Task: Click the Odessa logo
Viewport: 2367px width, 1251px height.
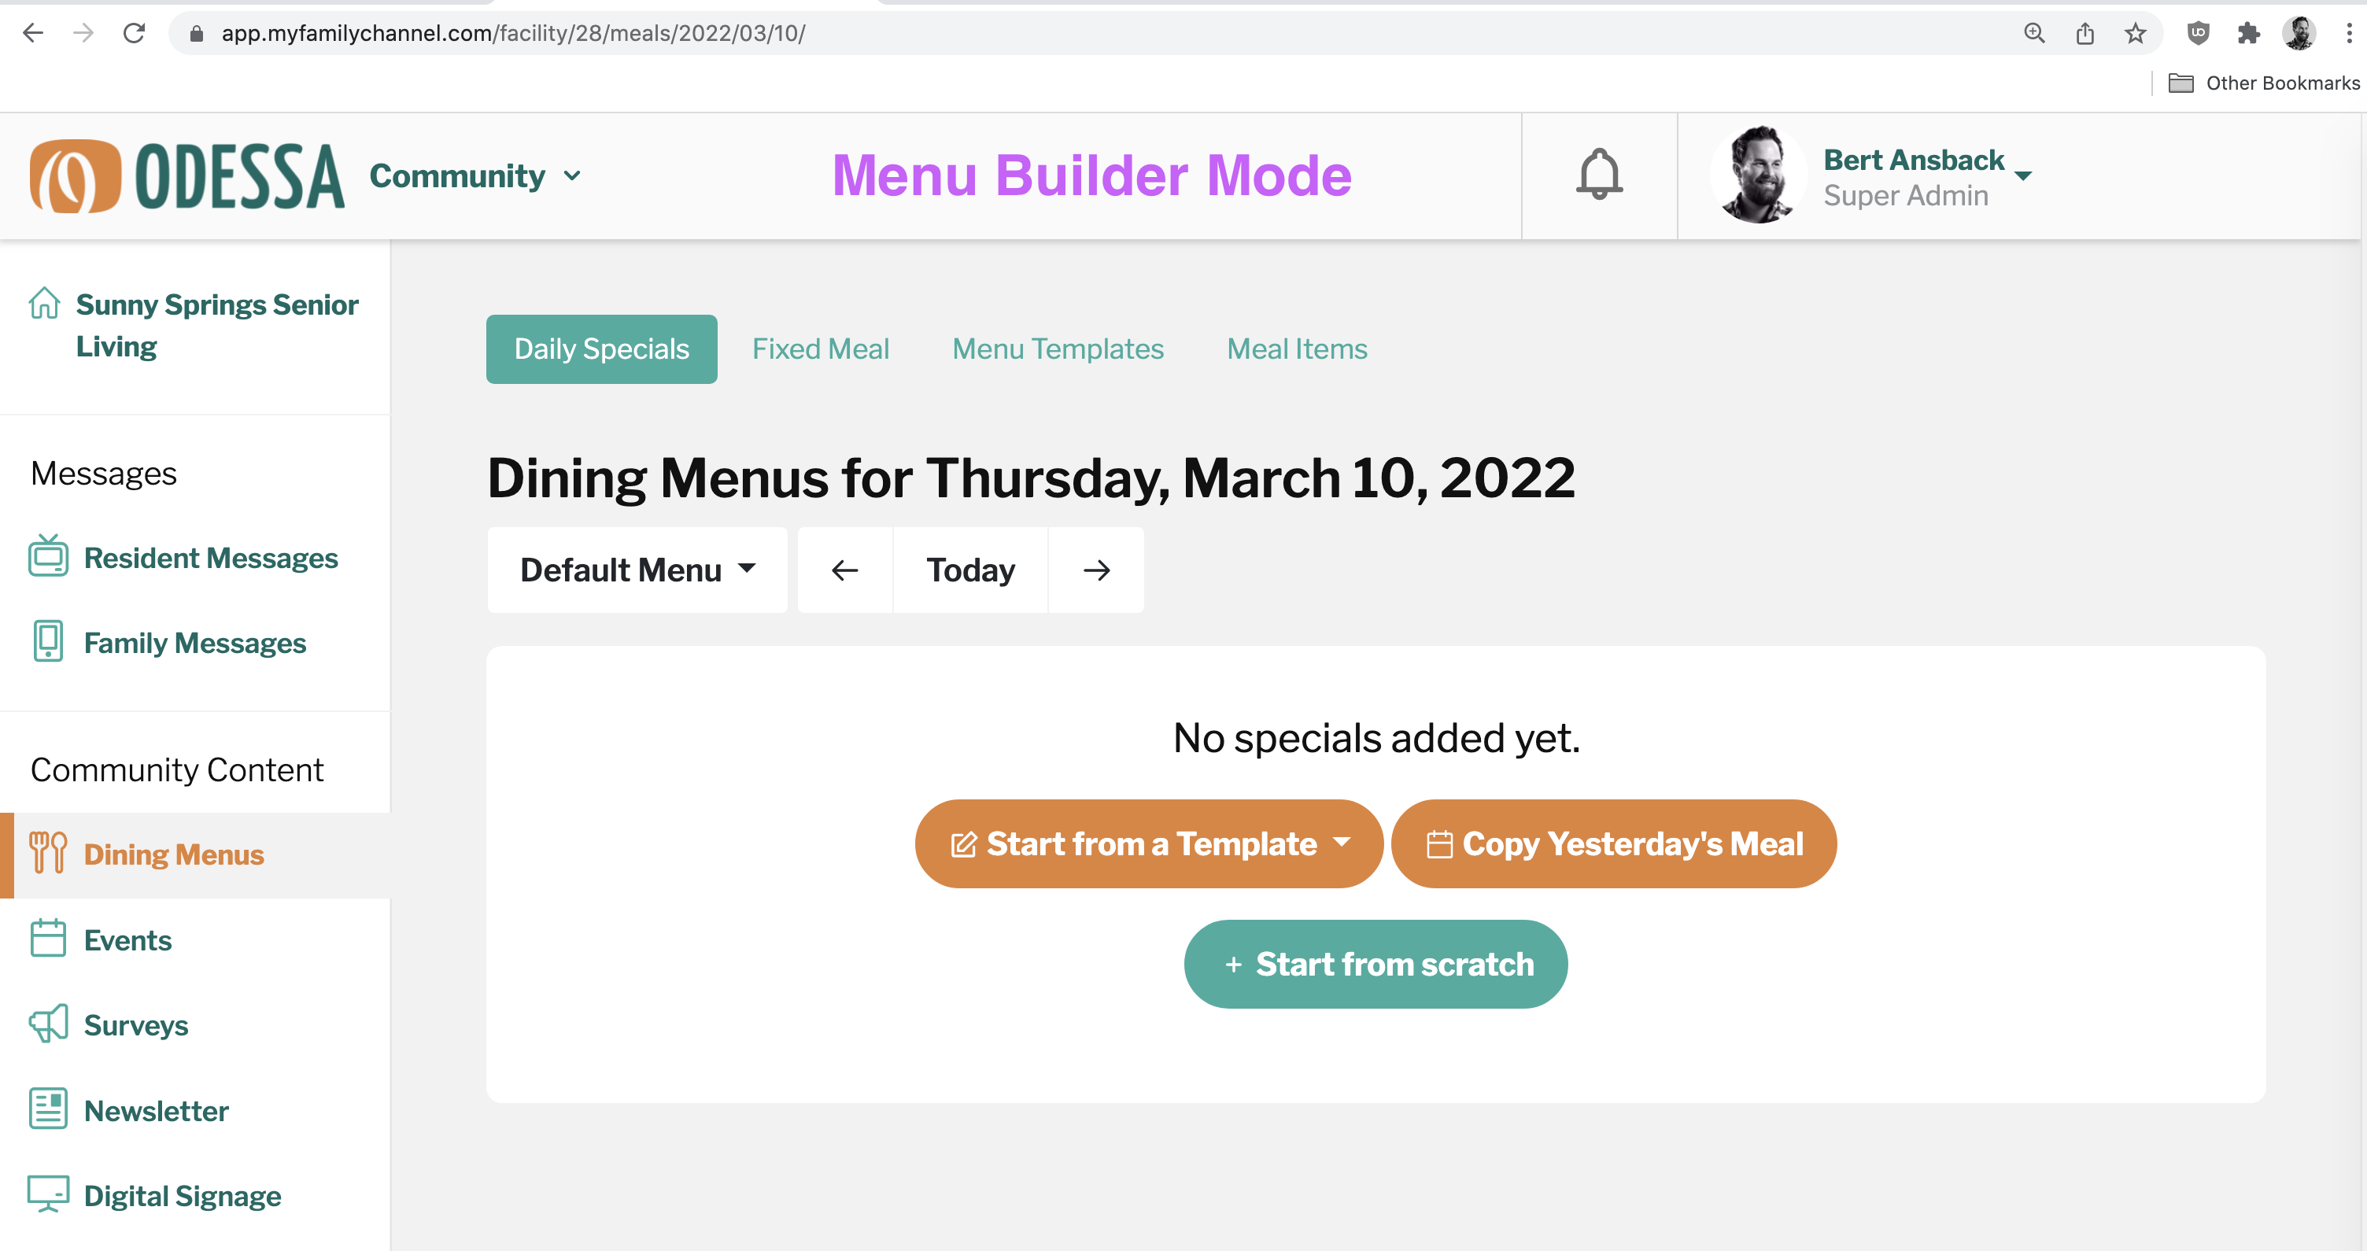Action: click(x=186, y=175)
